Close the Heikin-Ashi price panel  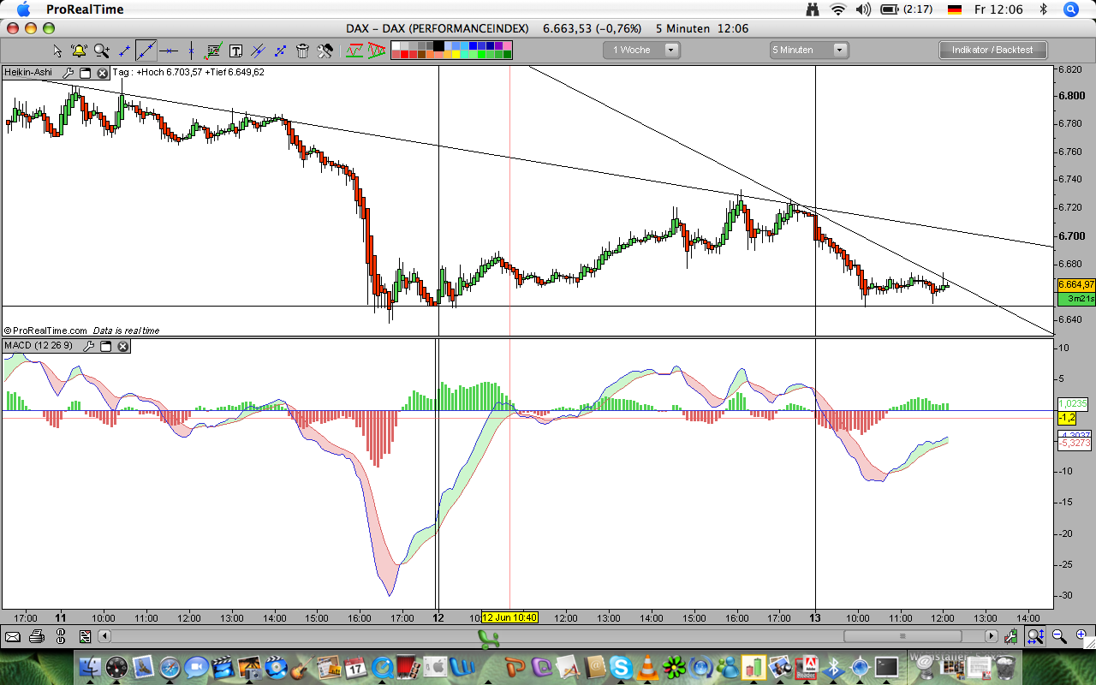pyautogui.click(x=103, y=73)
